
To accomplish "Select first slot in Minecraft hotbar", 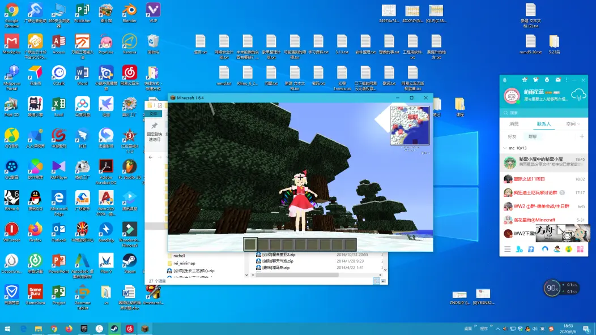I will click(x=250, y=244).
